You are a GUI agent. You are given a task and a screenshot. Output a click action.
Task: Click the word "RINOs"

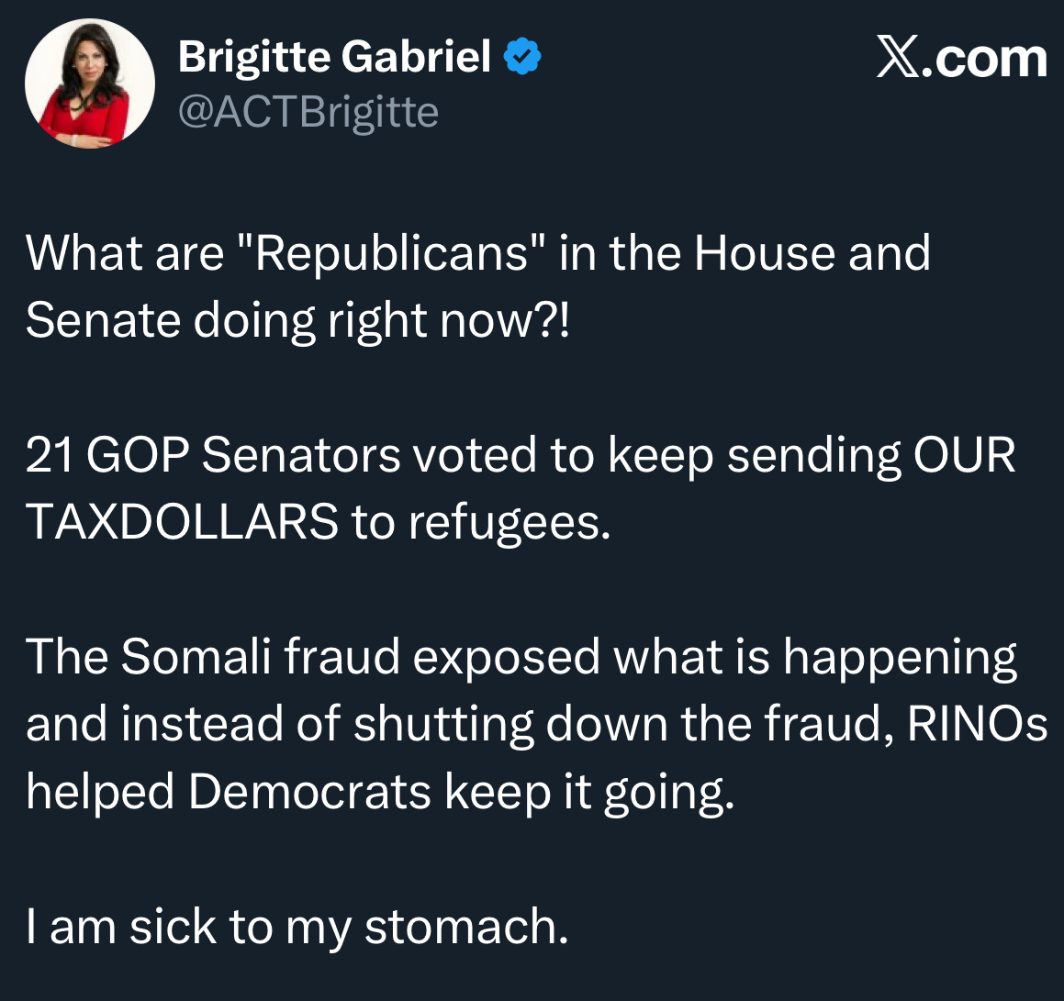click(x=977, y=724)
